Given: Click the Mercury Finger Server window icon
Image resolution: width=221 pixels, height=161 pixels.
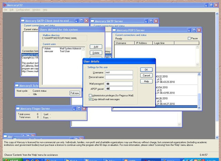Looking at the screenshot, I should point(18,108).
